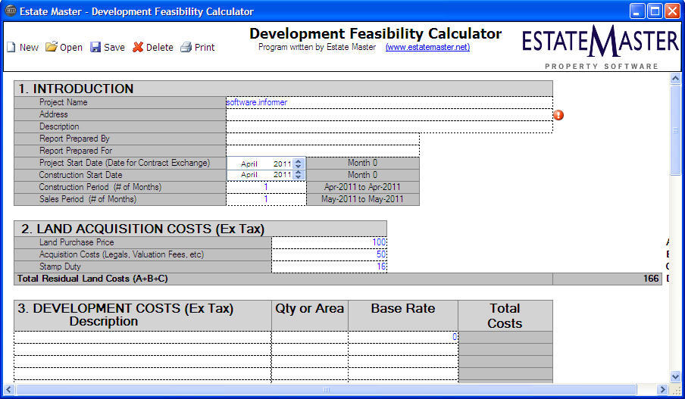The height and width of the screenshot is (399, 685).
Task: Click the Report Prepared For field
Action: pyautogui.click(x=323, y=151)
